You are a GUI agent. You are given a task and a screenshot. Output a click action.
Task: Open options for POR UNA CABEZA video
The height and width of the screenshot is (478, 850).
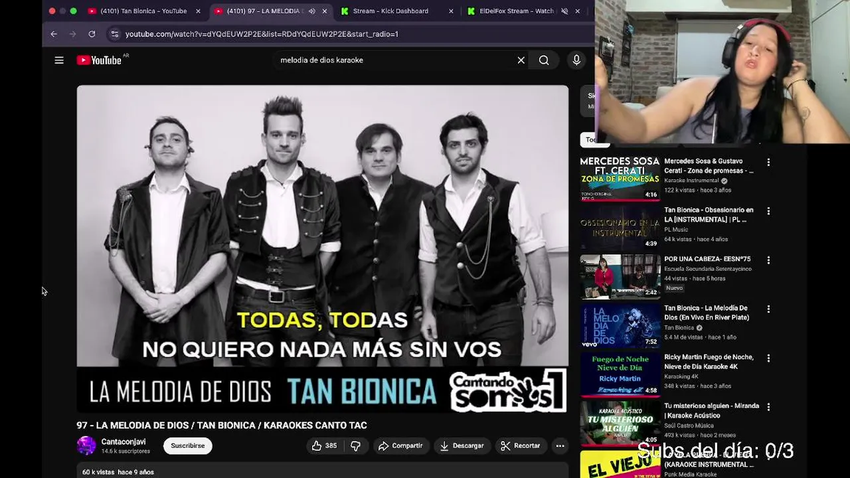pyautogui.click(x=768, y=260)
